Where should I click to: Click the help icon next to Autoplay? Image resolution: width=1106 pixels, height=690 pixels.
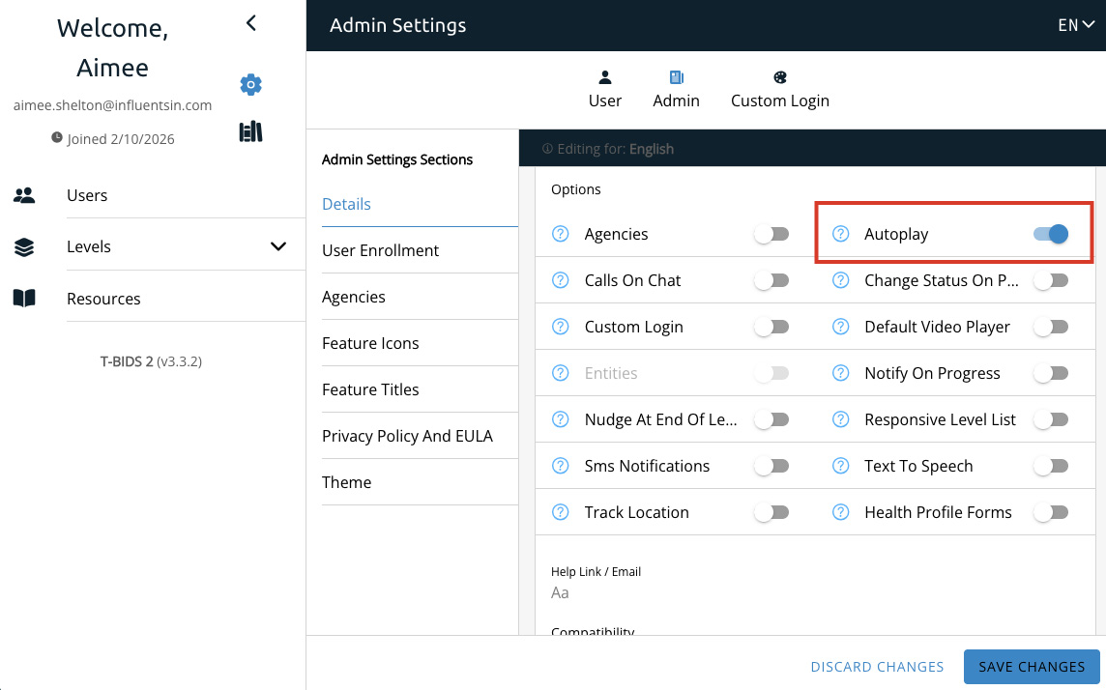pos(840,234)
